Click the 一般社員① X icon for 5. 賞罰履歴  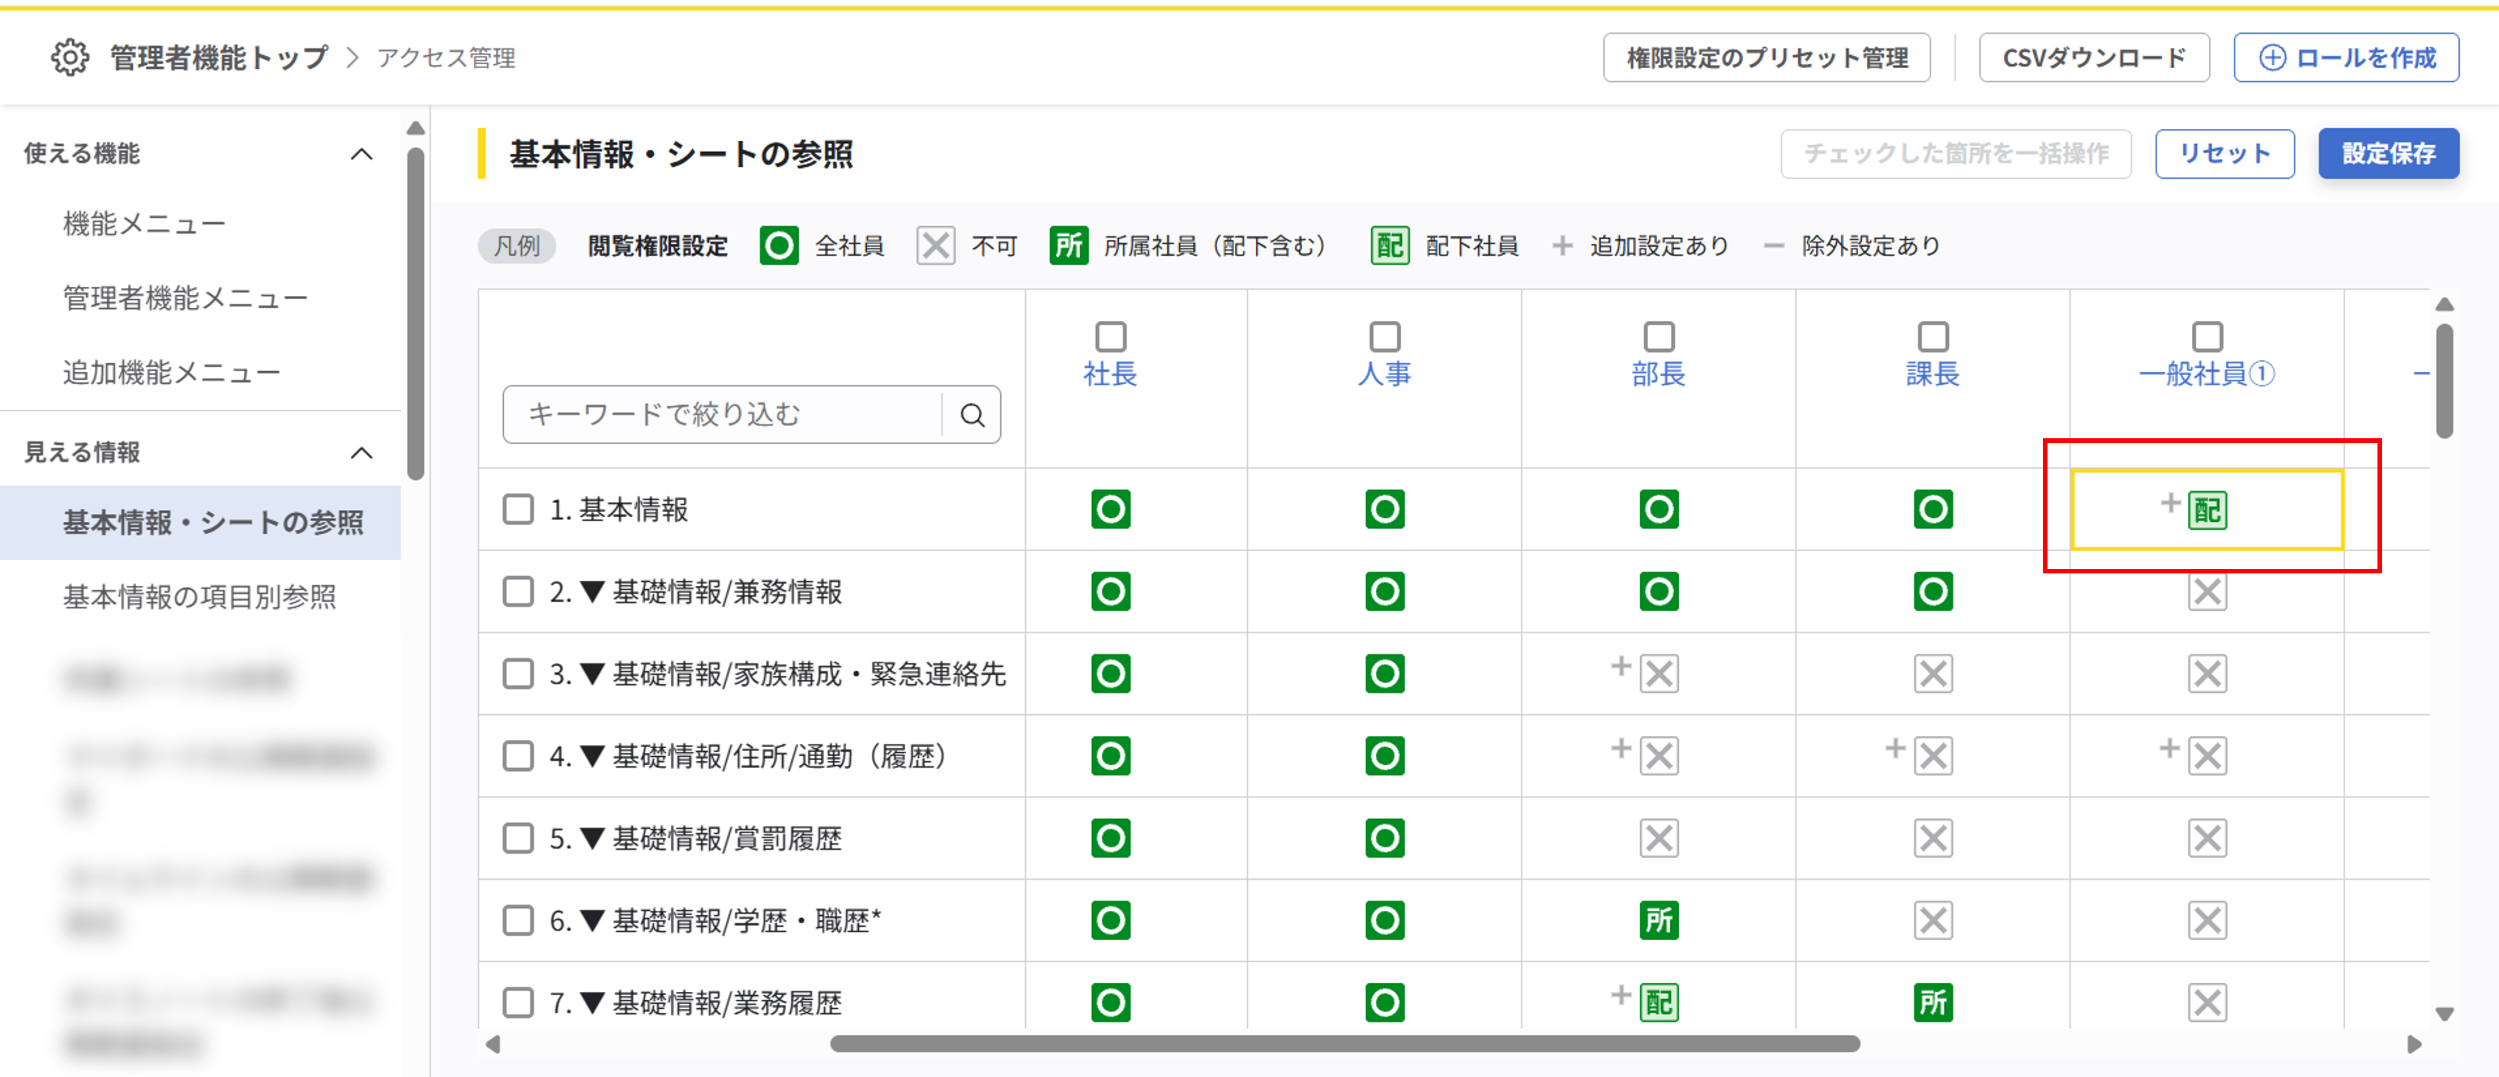[x=2207, y=839]
